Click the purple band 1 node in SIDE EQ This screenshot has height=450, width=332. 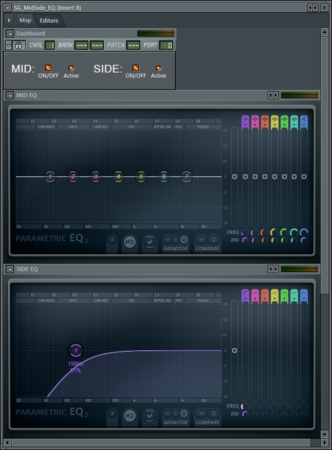[x=76, y=350]
